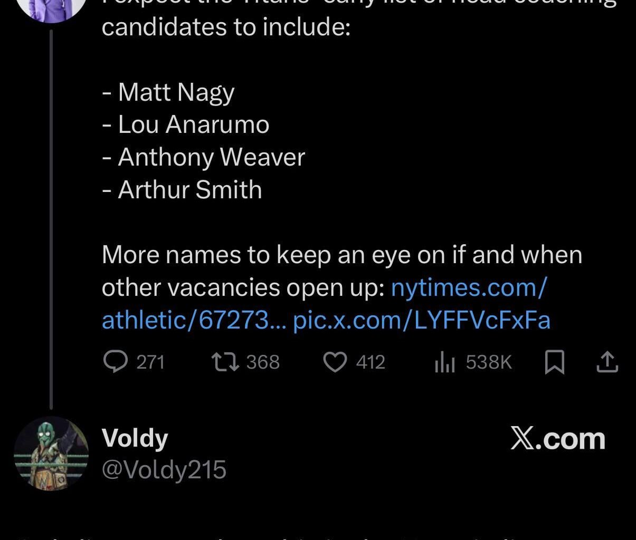This screenshot has width=636, height=540.
Task: Open the nytimes.com/athletic article link
Action: [468, 287]
